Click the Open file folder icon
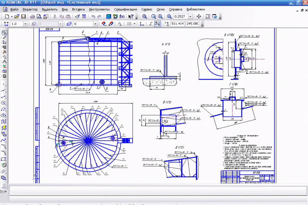This screenshot has width=308, height=205. click(17, 17)
